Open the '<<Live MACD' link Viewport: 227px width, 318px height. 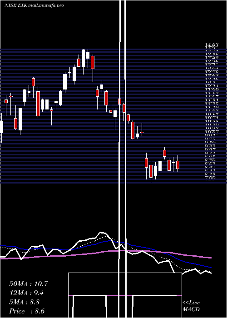click(191, 306)
